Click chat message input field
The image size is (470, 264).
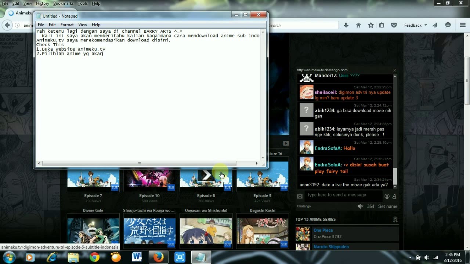point(344,195)
